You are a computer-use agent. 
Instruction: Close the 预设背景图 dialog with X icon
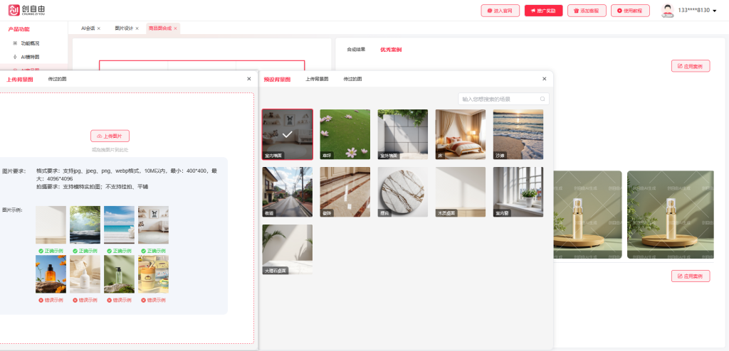point(544,79)
